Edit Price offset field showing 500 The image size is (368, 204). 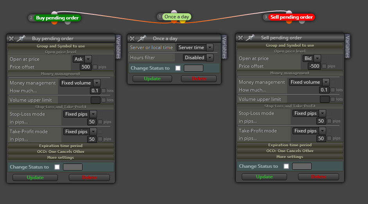pyautogui.click(x=85, y=67)
